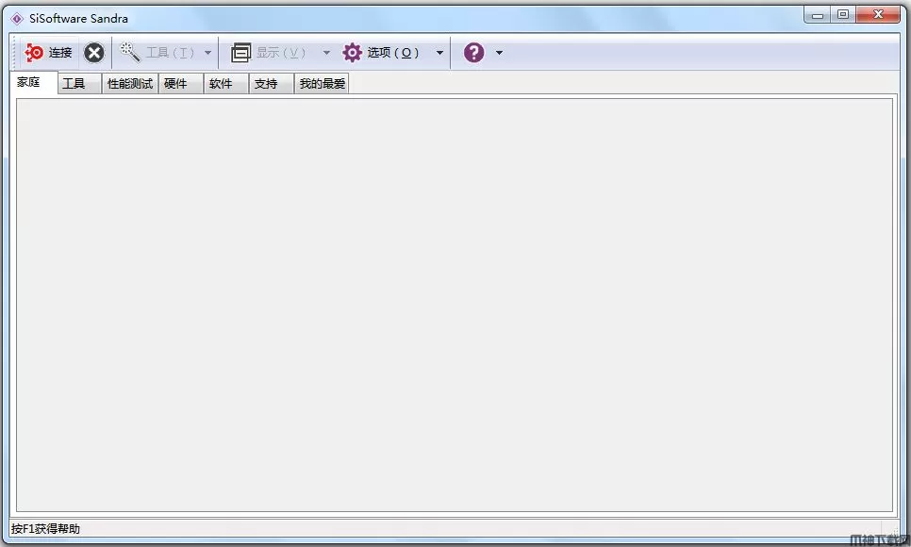
Task: Select the 软件 tab
Action: (x=226, y=84)
